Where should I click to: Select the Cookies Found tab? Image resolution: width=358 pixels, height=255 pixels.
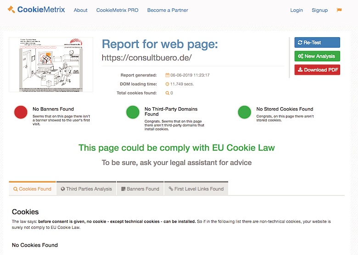33,188
